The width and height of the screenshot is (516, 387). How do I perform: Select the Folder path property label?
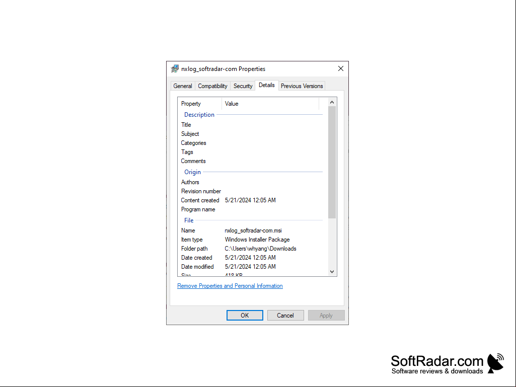[194, 249]
